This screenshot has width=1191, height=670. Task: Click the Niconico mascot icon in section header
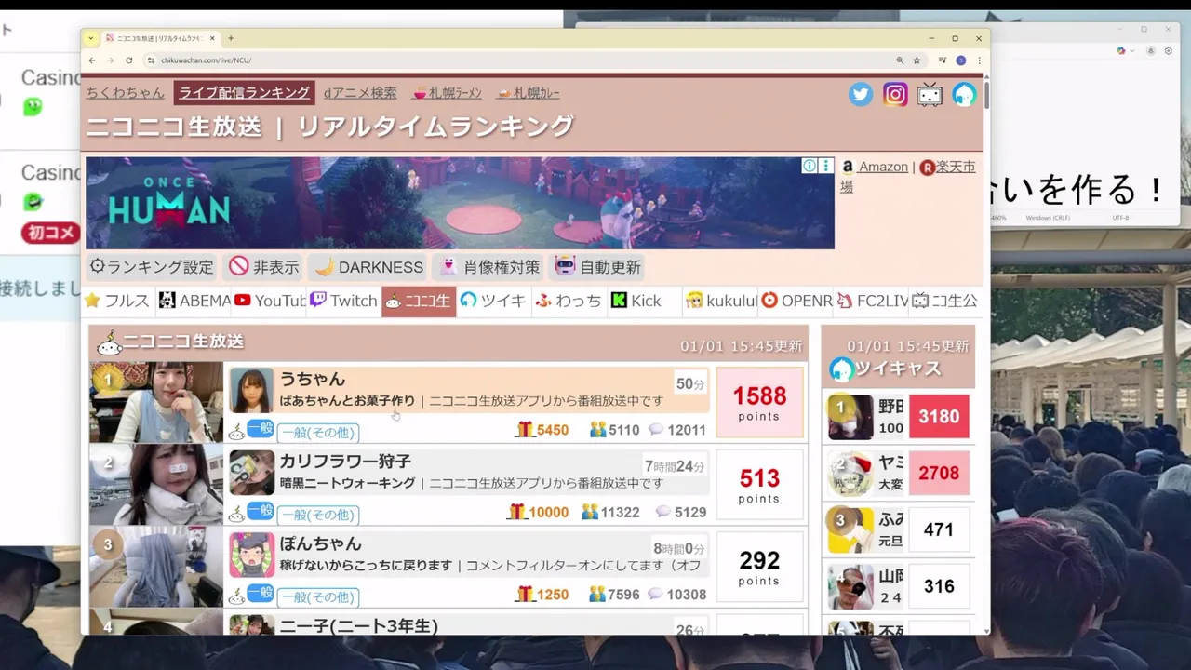tap(110, 342)
